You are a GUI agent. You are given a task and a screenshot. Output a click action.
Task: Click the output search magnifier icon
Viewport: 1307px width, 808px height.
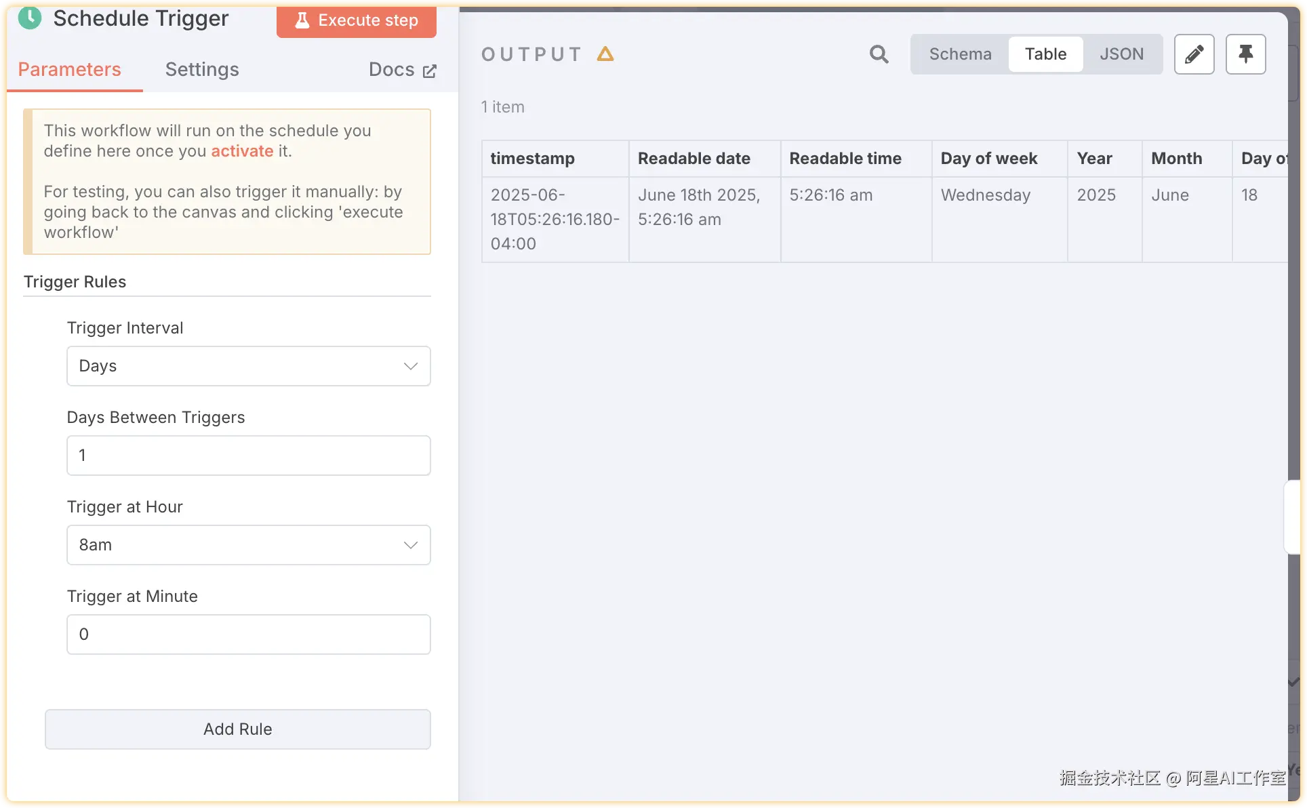click(x=879, y=54)
